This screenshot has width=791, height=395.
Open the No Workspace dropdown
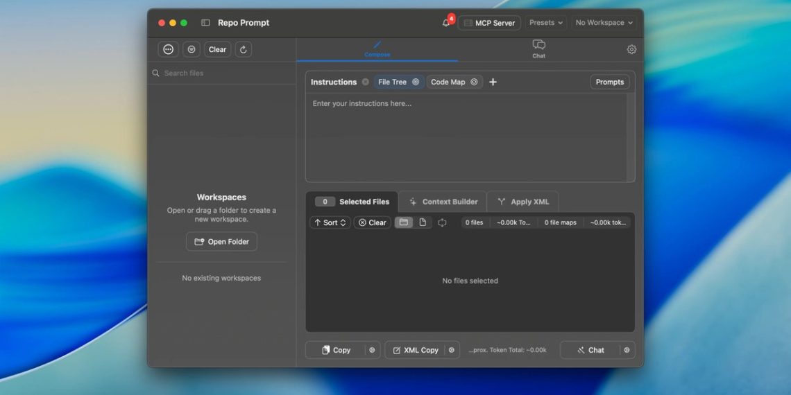pos(604,23)
